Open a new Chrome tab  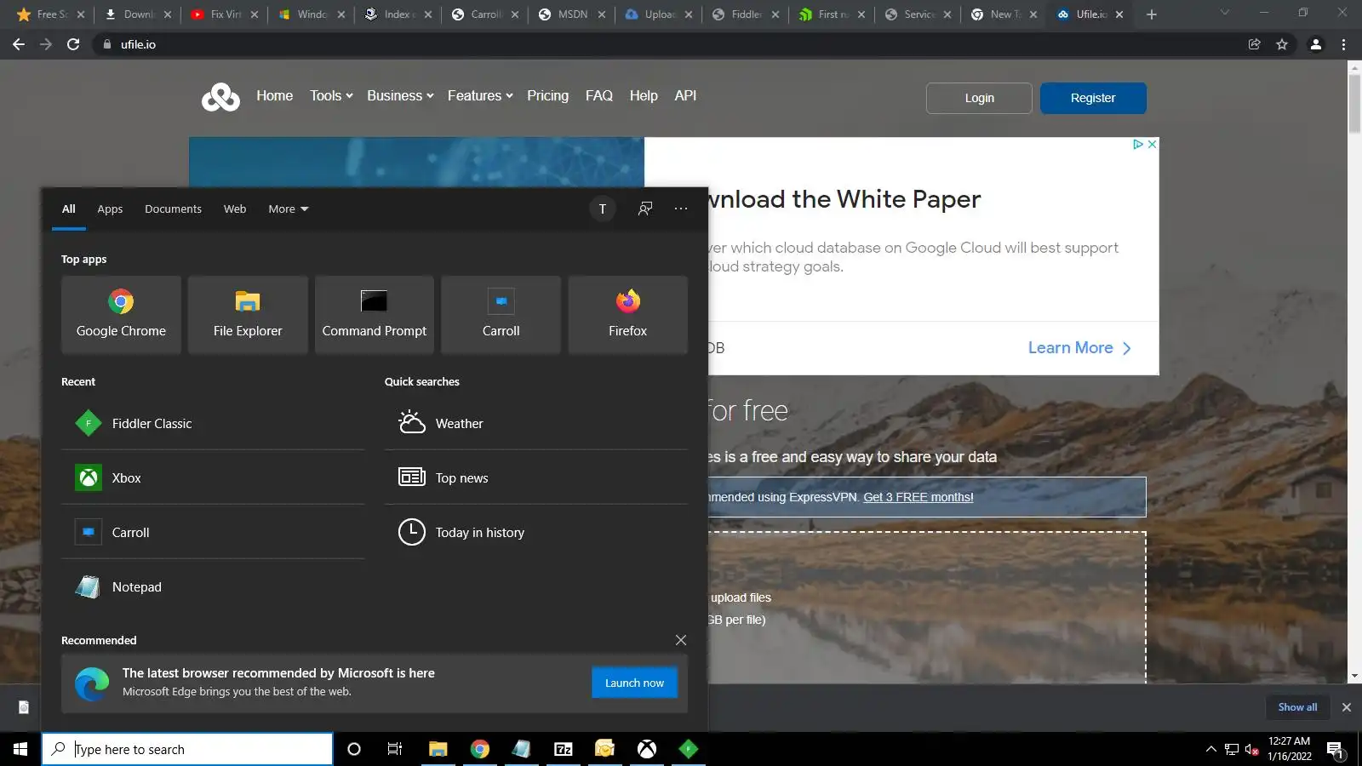1152,14
